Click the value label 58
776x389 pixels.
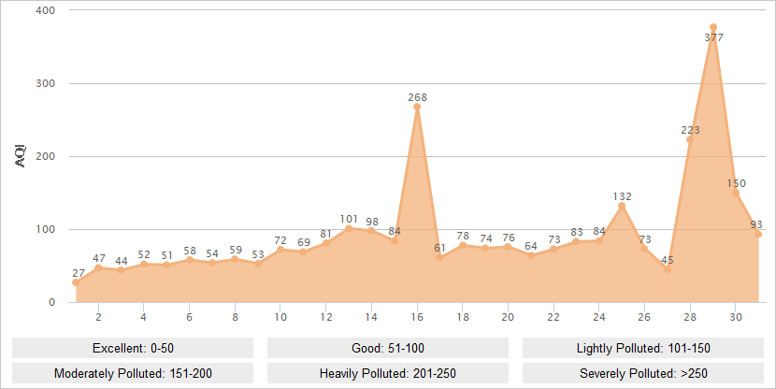coord(190,251)
